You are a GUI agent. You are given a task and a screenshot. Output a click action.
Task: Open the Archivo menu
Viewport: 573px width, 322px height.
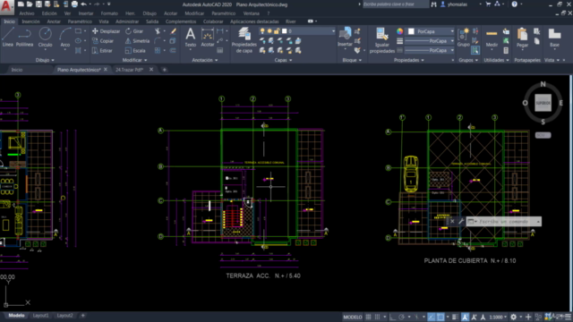point(27,13)
